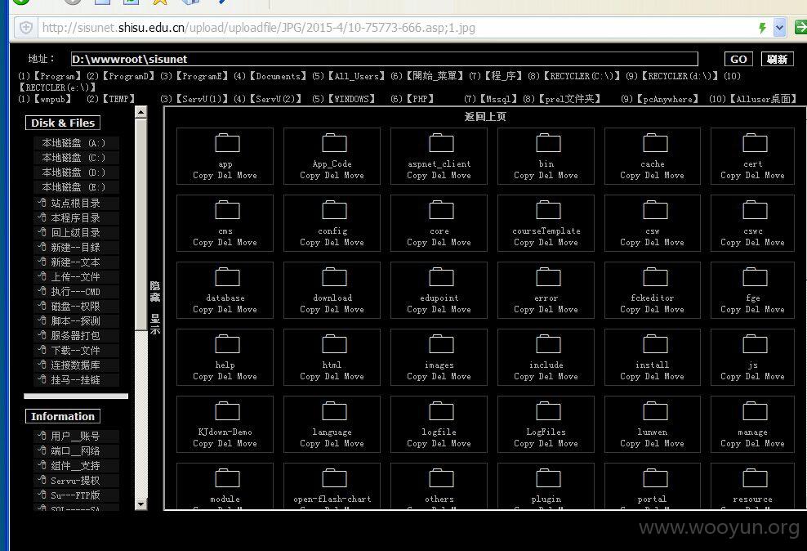
Task: Open the language folder icon
Action: pos(335,410)
